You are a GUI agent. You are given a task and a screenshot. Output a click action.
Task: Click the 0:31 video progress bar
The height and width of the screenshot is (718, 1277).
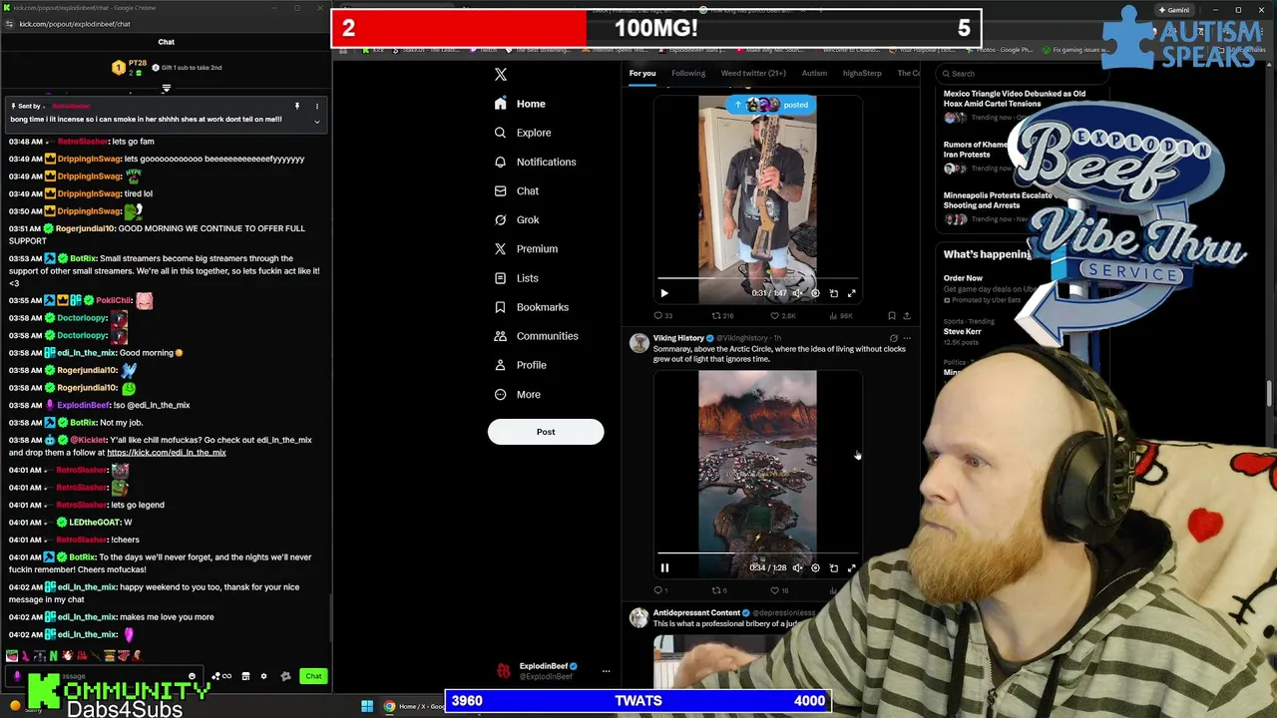pyautogui.click(x=757, y=279)
